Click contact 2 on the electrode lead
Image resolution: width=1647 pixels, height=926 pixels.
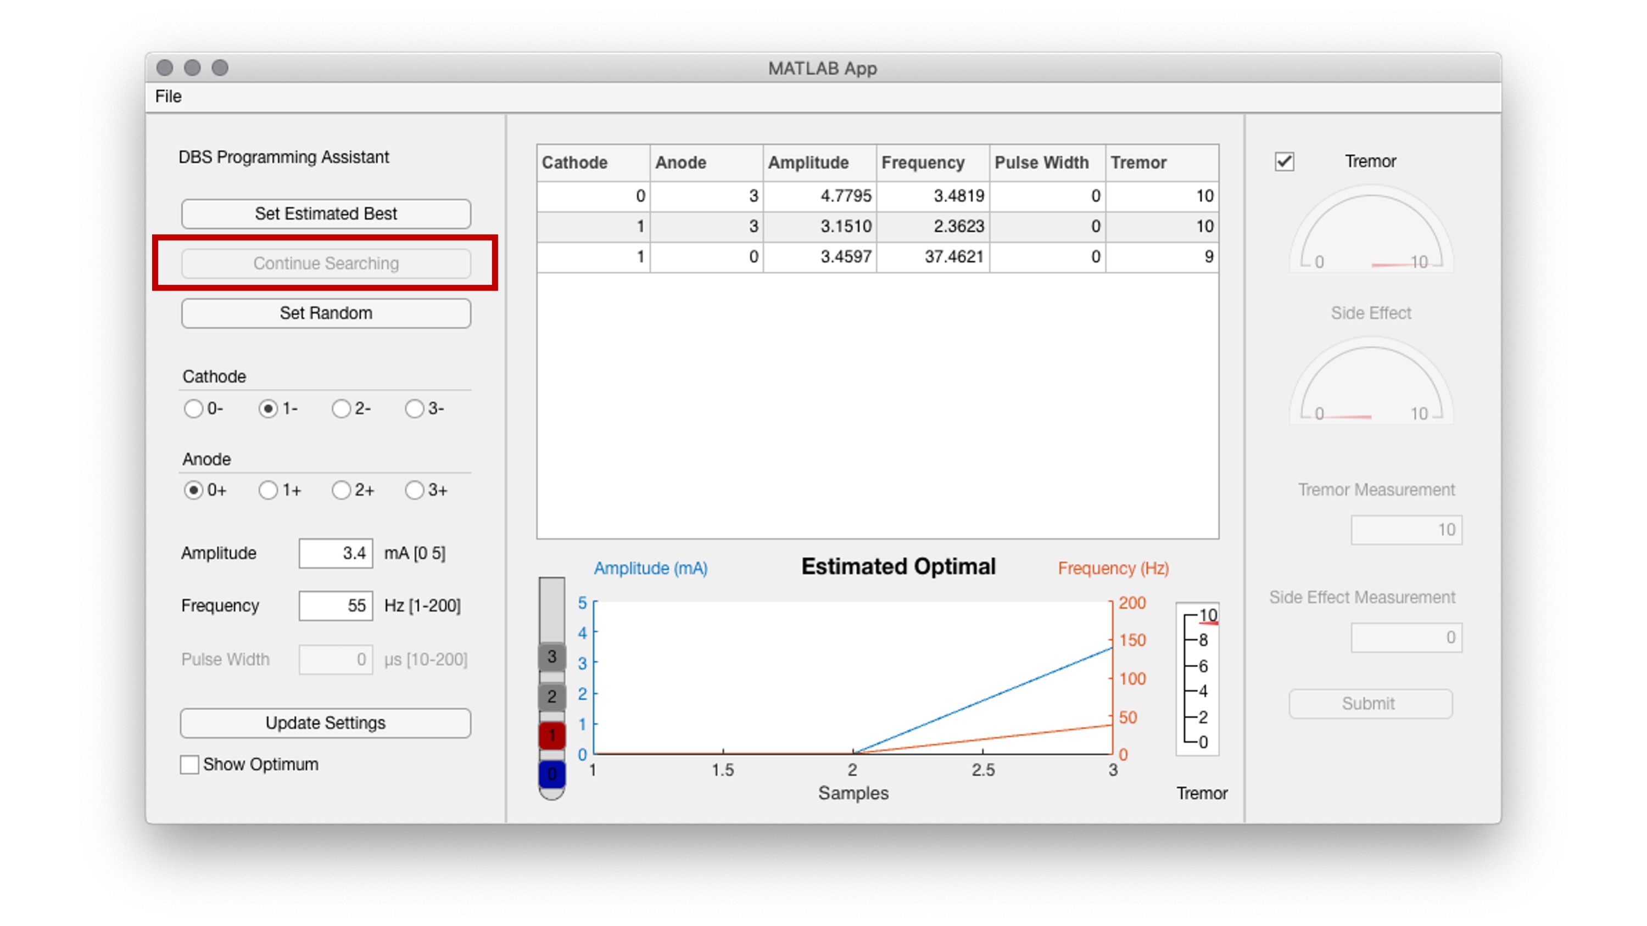[x=551, y=697]
